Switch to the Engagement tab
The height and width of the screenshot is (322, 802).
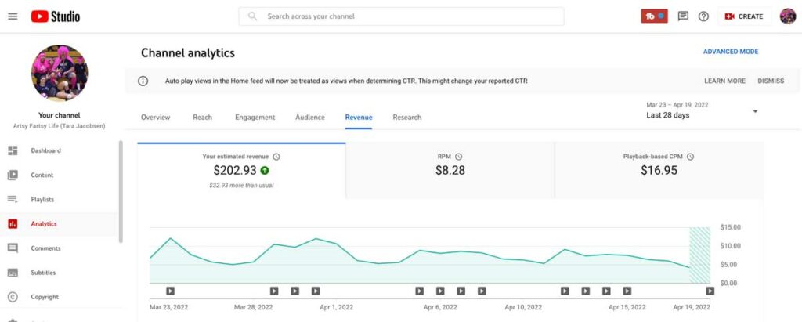(255, 118)
